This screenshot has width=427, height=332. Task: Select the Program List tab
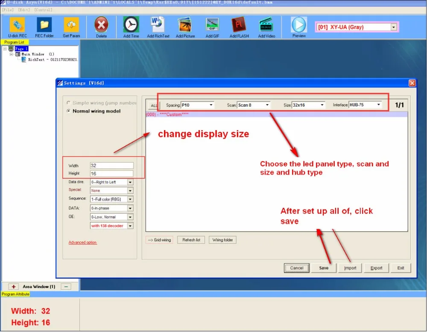pos(14,42)
